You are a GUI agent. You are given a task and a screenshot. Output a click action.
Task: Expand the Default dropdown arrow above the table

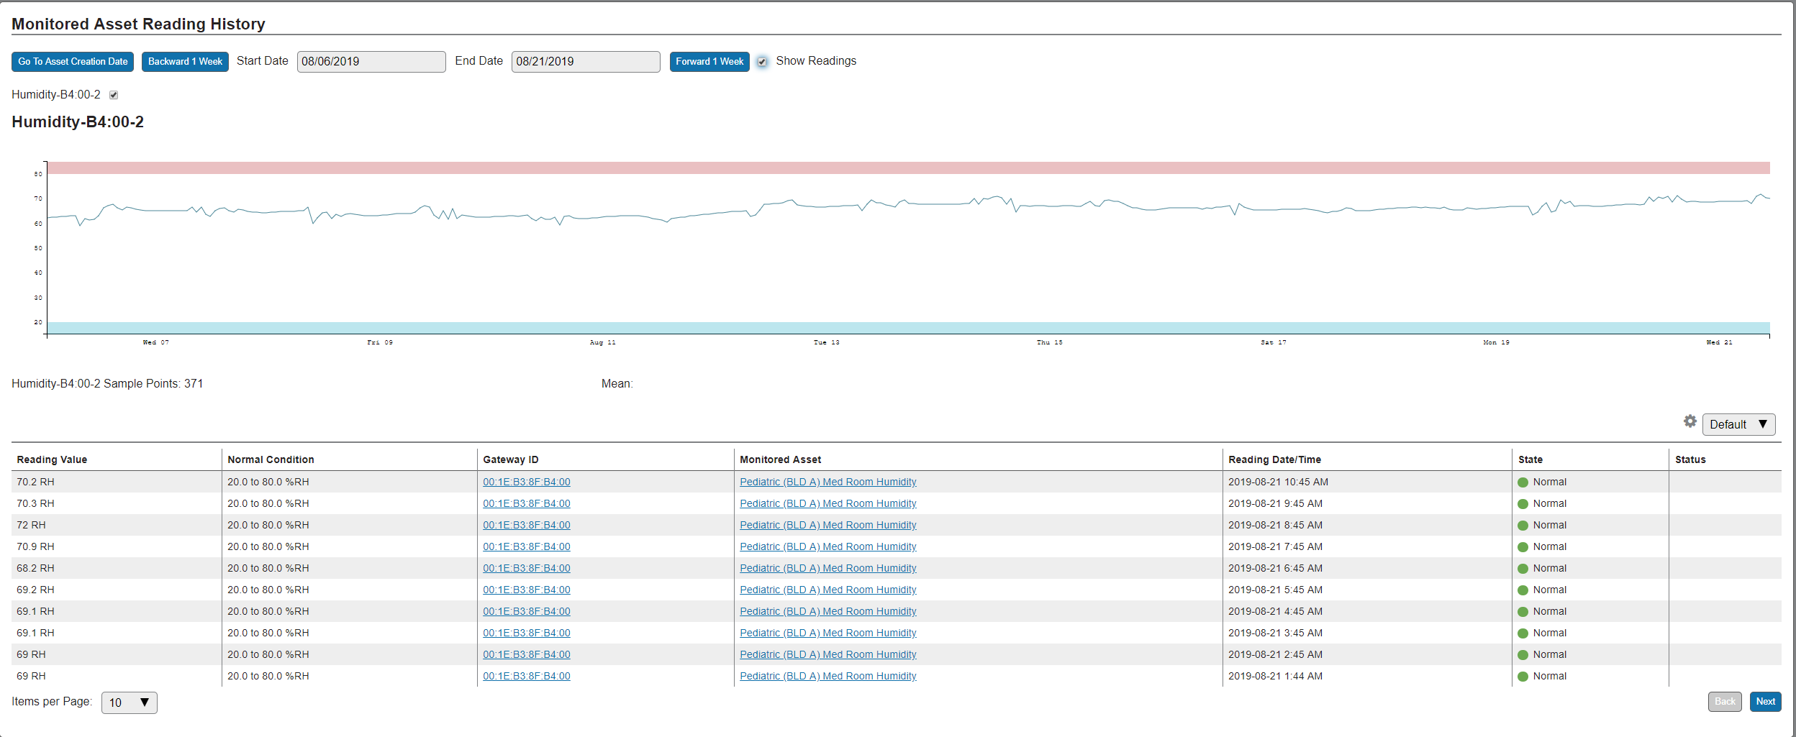[x=1763, y=424]
